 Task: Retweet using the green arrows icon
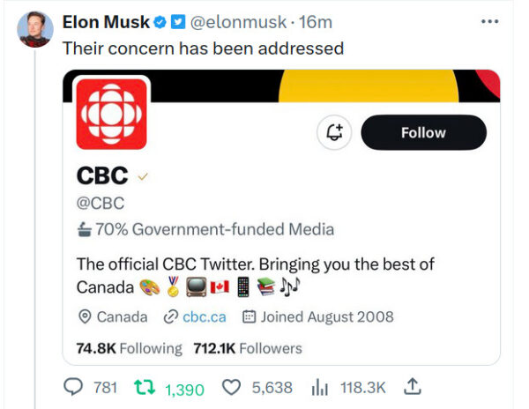pos(143,386)
